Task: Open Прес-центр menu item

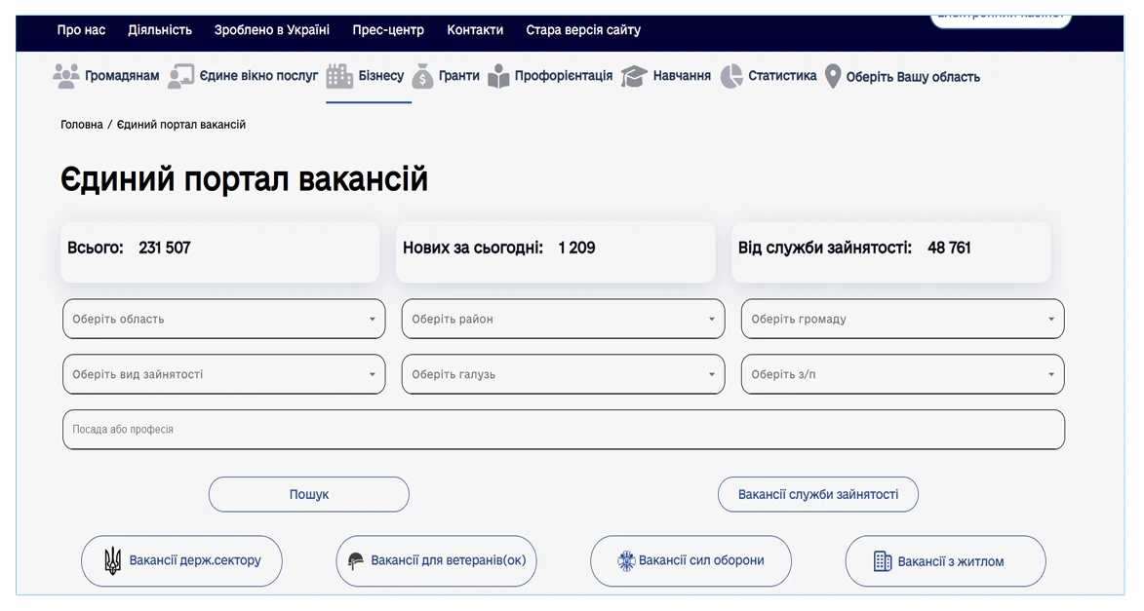Action: click(x=388, y=30)
